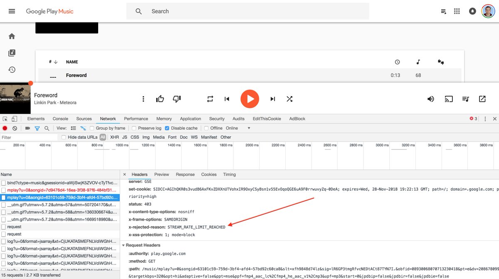Open the Cookies tab of the request
The width and height of the screenshot is (499, 279).
pos(209,174)
